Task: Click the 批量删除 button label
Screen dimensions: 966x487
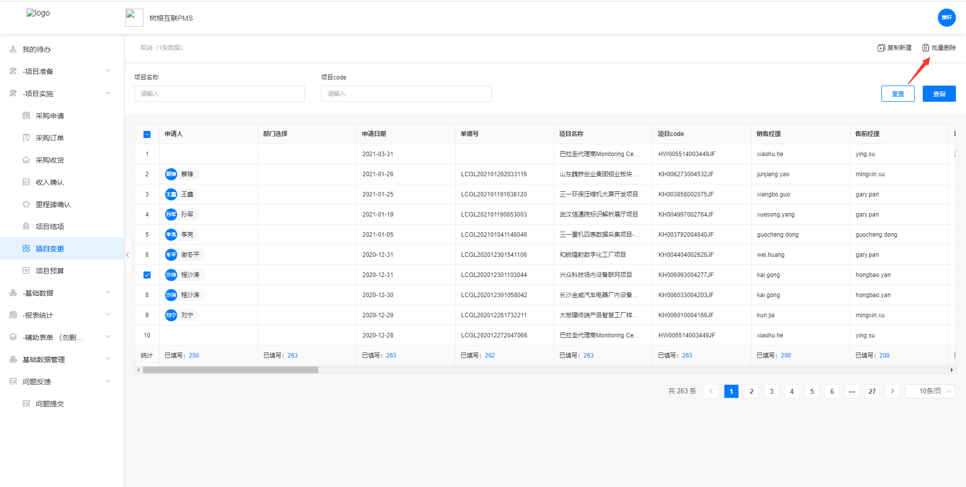Action: pos(944,48)
